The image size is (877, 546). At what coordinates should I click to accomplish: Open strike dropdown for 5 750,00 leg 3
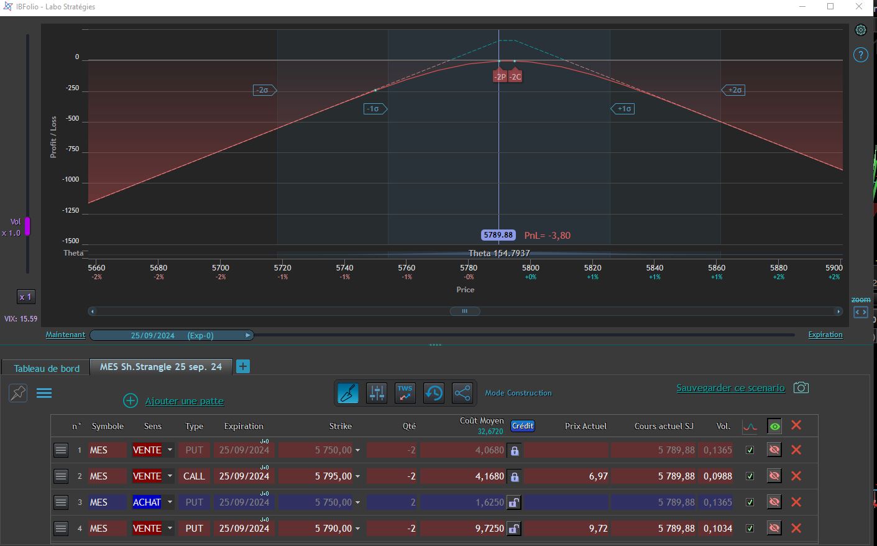pyautogui.click(x=358, y=503)
